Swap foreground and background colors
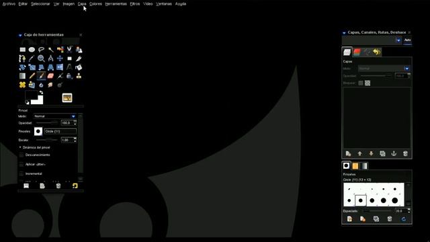Viewport: 430px width, 242px height. [x=41, y=93]
